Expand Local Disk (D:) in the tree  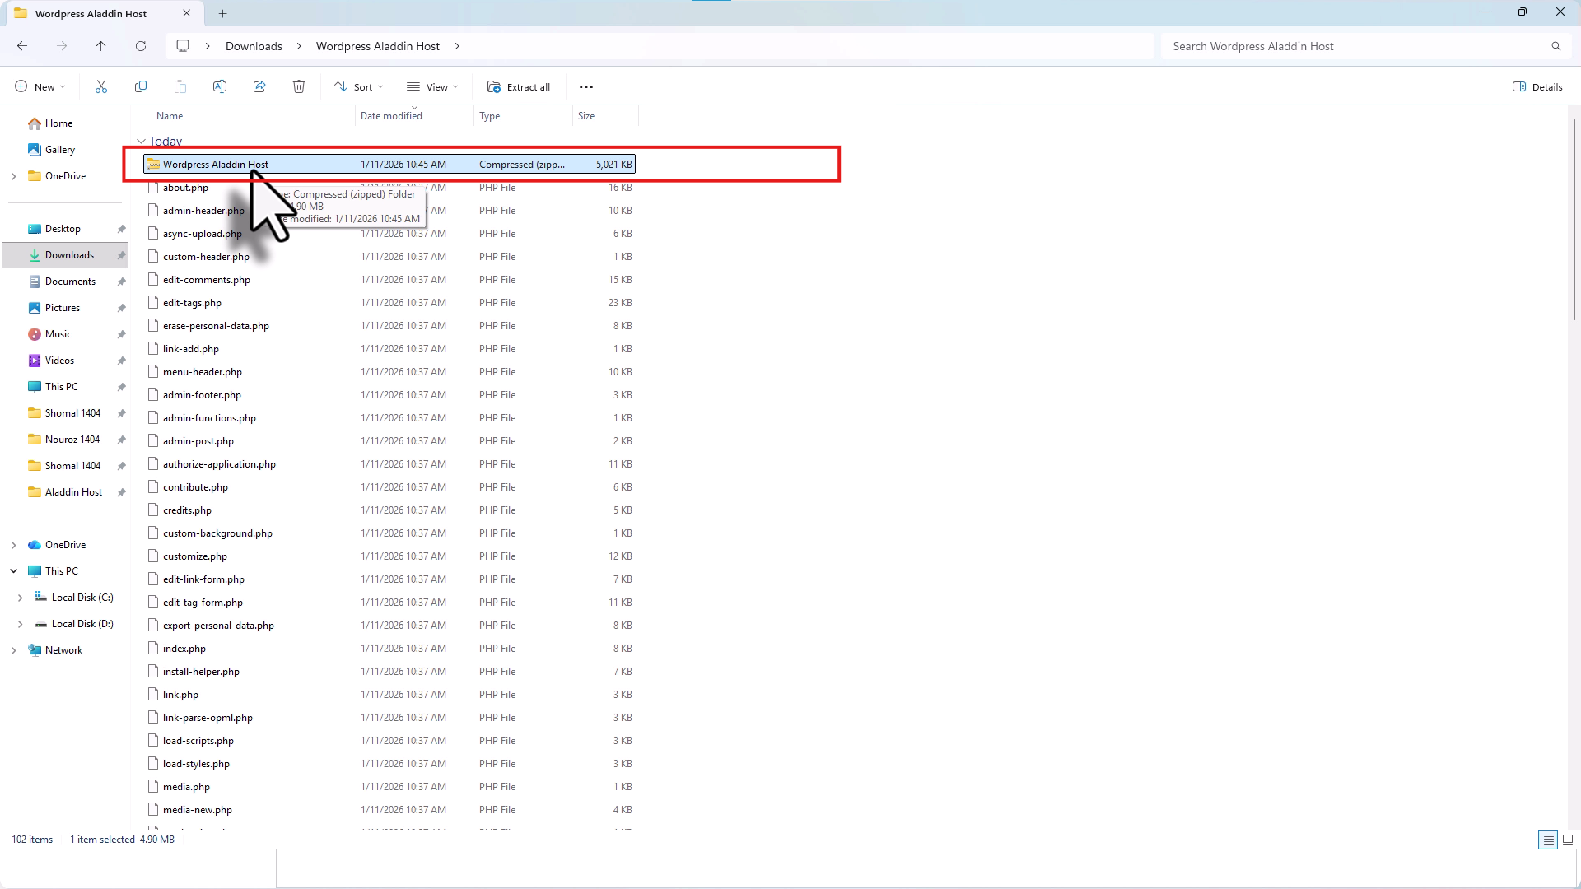pos(20,624)
